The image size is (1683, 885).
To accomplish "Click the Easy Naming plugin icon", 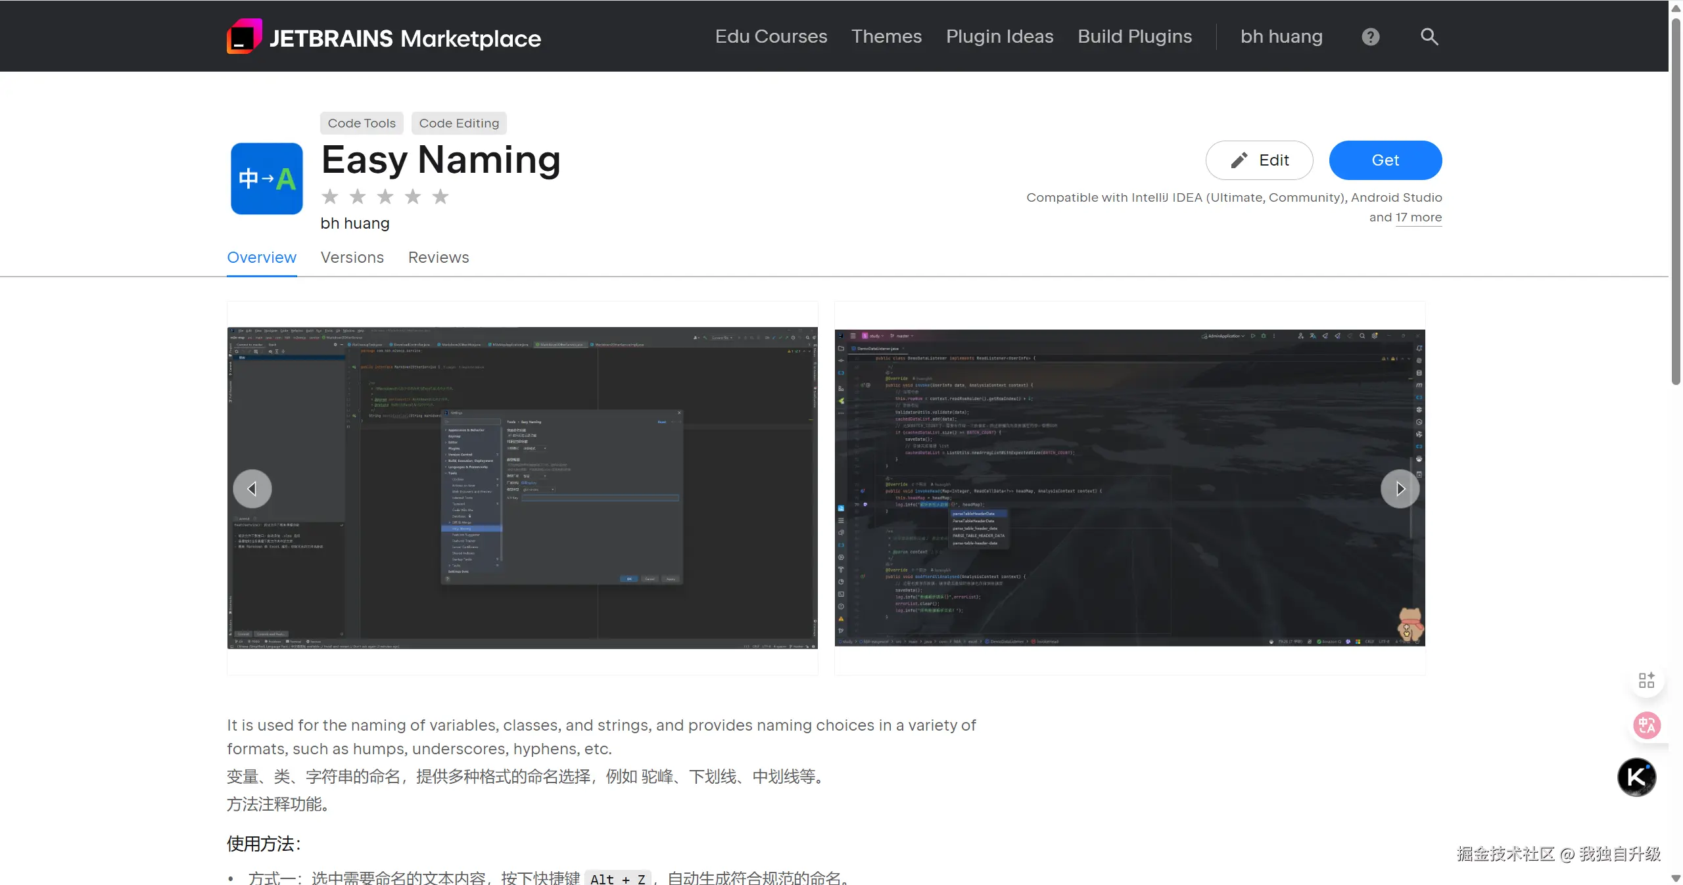I will [x=267, y=179].
